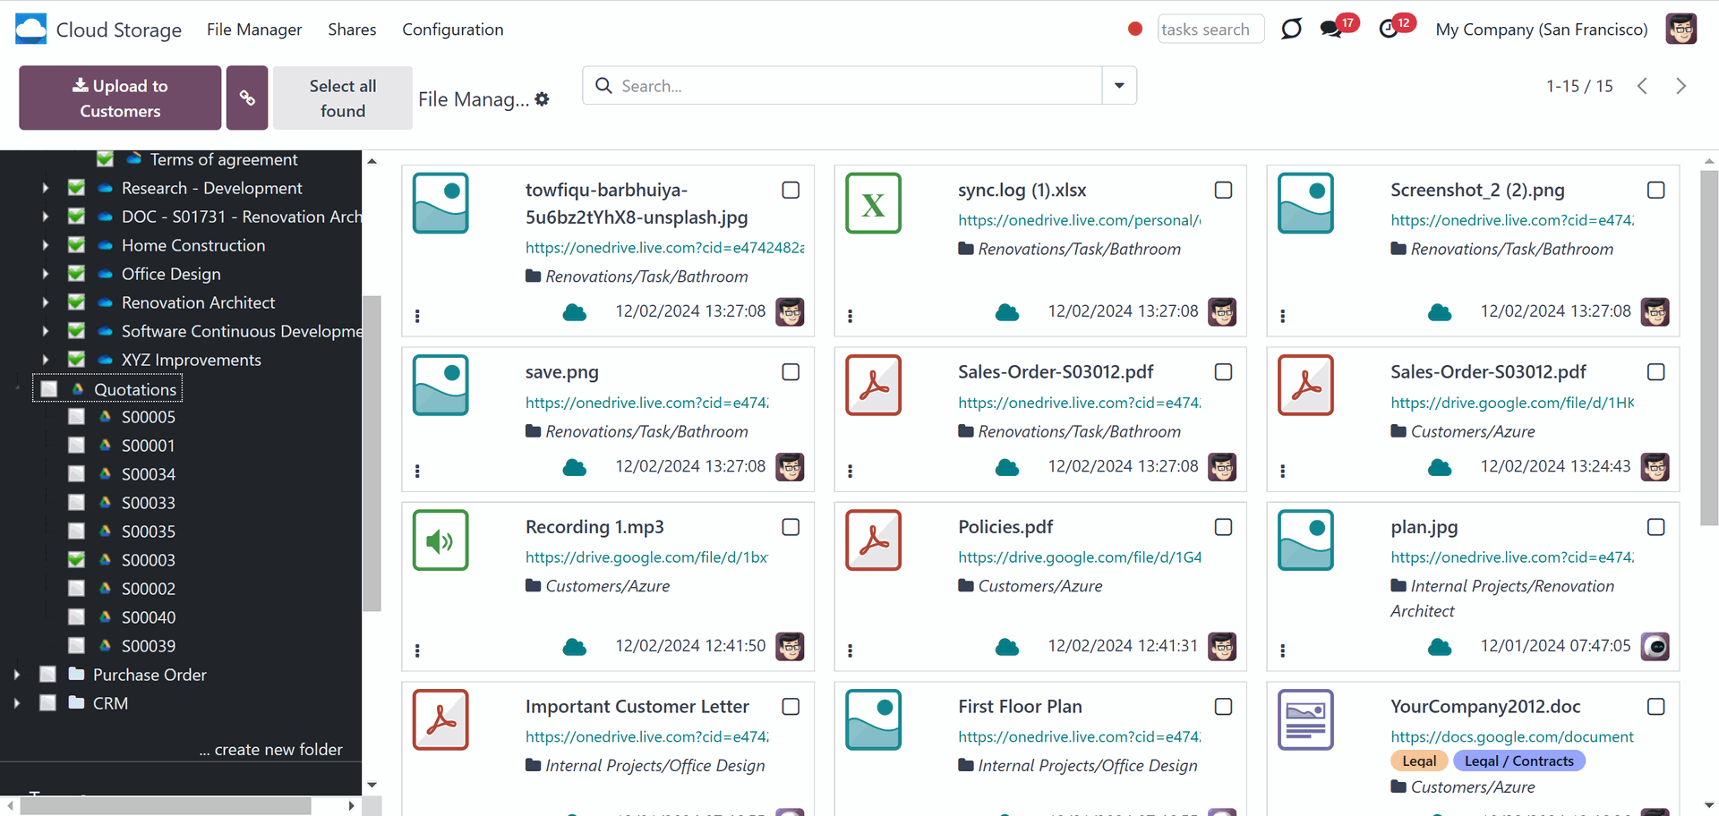Image resolution: width=1719 pixels, height=816 pixels.
Task: Open the activities clock icon with 12 badge
Action: [x=1390, y=29]
